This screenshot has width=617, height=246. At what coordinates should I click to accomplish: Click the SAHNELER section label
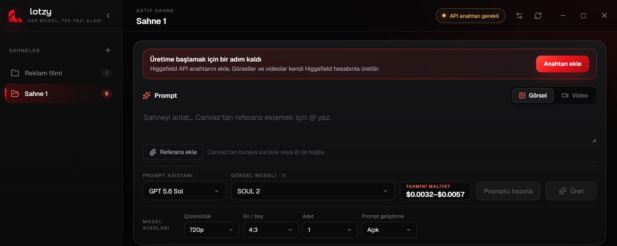coord(24,50)
